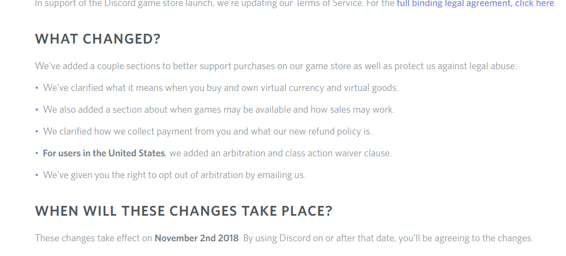Click the bold 'For users in the United States' text

click(104, 153)
